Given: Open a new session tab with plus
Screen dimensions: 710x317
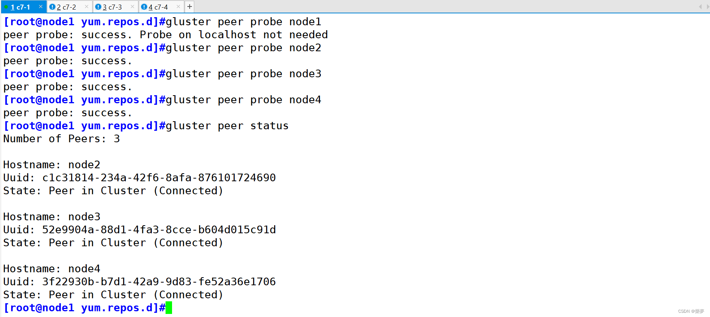Looking at the screenshot, I should pyautogui.click(x=189, y=7).
